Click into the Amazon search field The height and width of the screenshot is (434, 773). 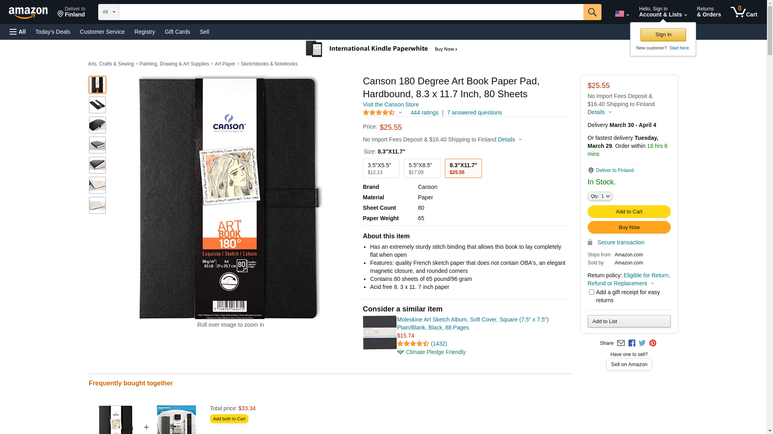[x=351, y=12]
